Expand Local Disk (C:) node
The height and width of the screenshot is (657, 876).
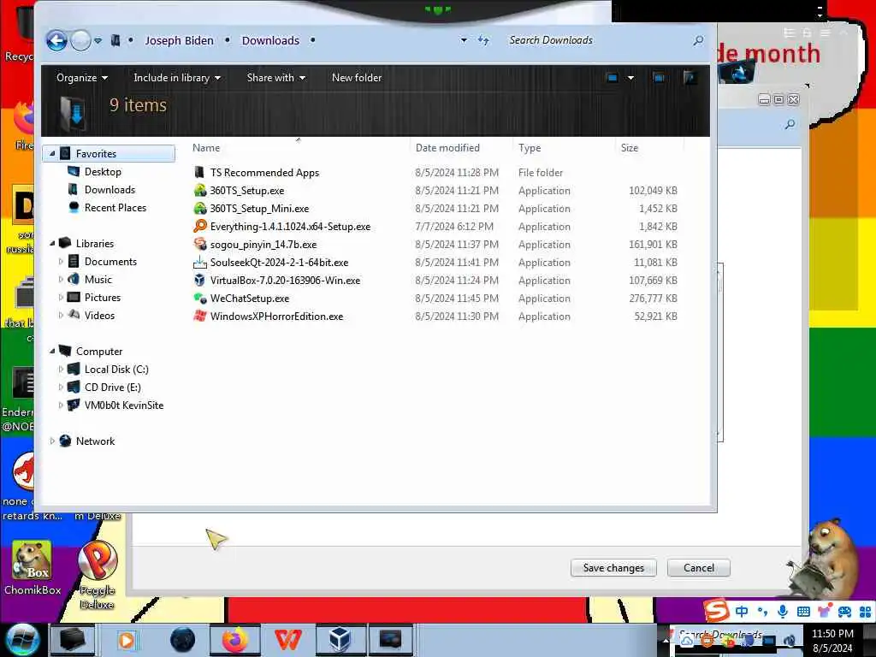(x=61, y=370)
